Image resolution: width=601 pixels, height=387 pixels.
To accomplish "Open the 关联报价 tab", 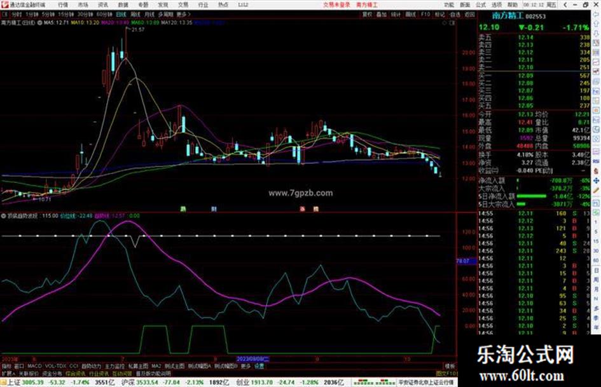I will click(29, 373).
